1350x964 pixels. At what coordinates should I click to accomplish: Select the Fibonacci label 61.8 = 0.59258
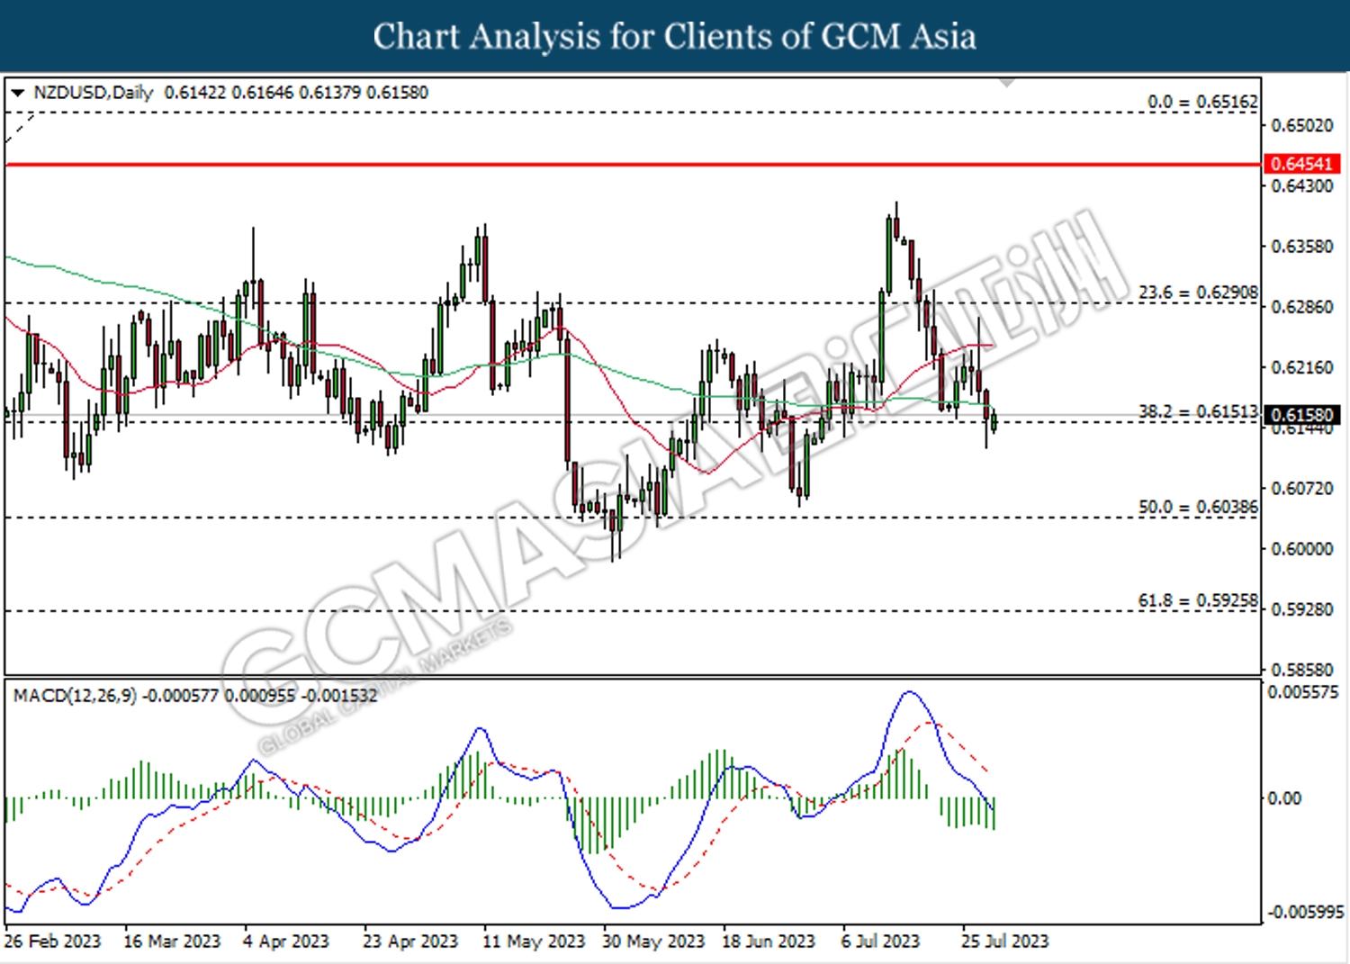pos(1198,600)
